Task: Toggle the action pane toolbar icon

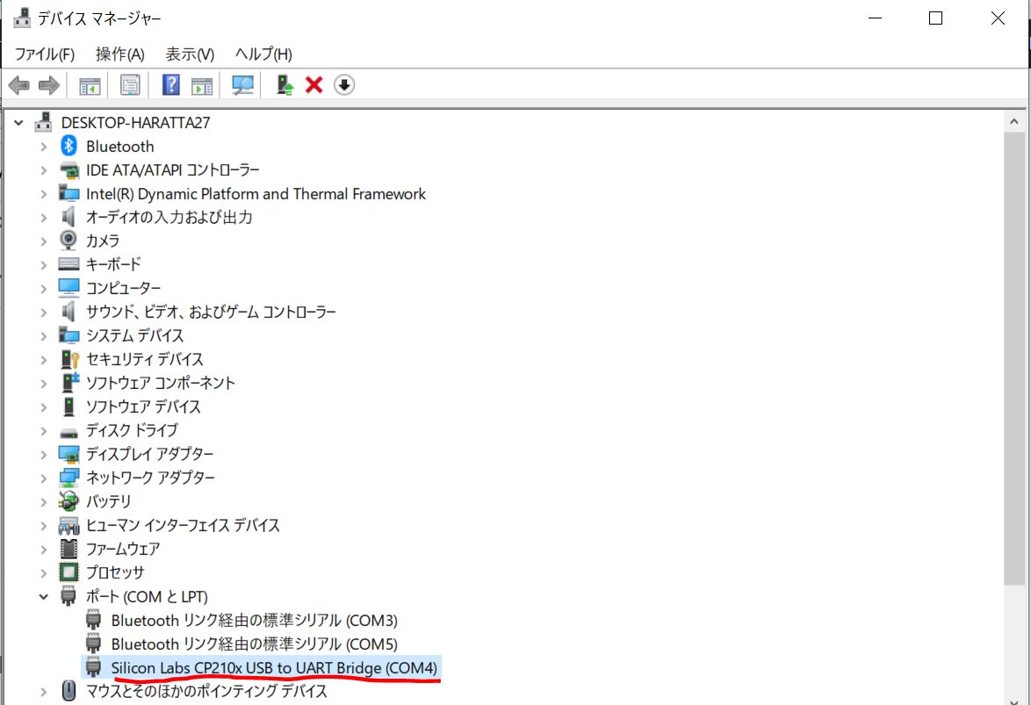Action: pos(202,85)
